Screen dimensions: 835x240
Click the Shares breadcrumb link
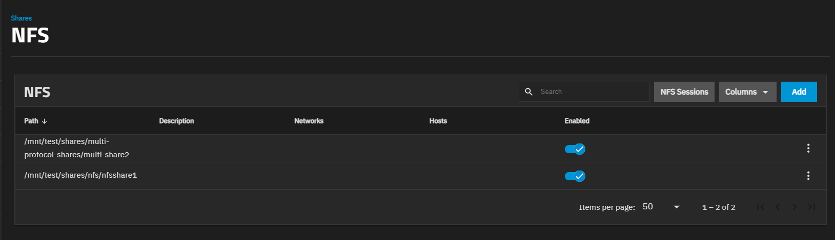tap(22, 18)
